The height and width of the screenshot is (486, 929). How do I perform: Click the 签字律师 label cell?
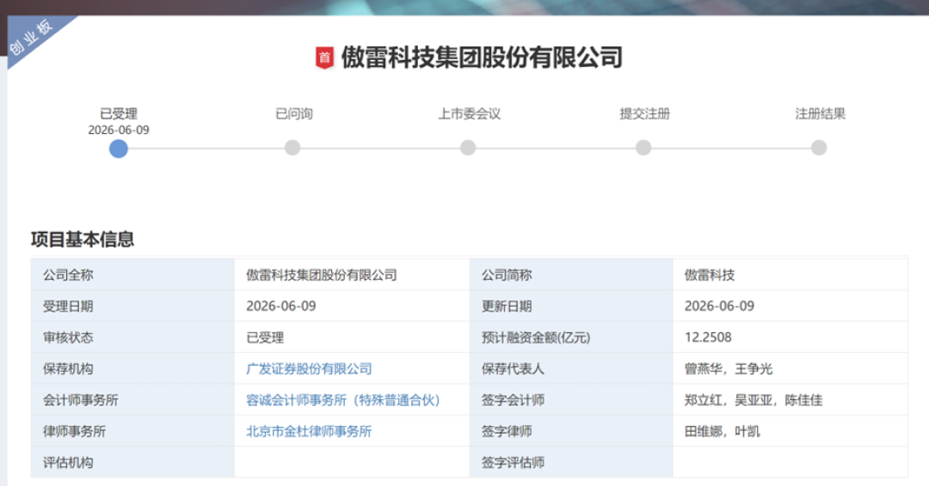click(x=571, y=432)
